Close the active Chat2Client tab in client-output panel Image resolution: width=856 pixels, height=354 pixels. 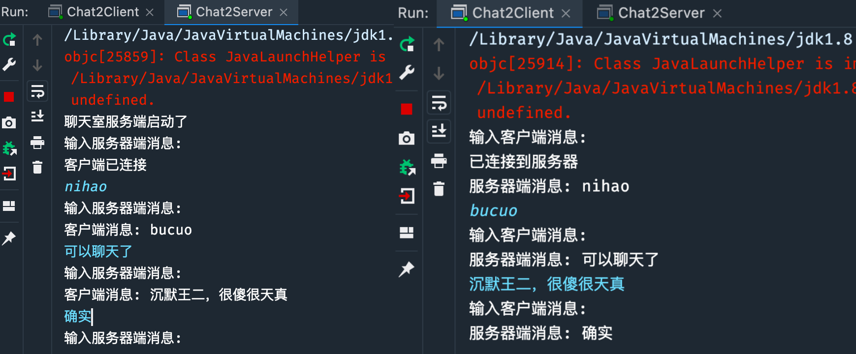pos(566,13)
